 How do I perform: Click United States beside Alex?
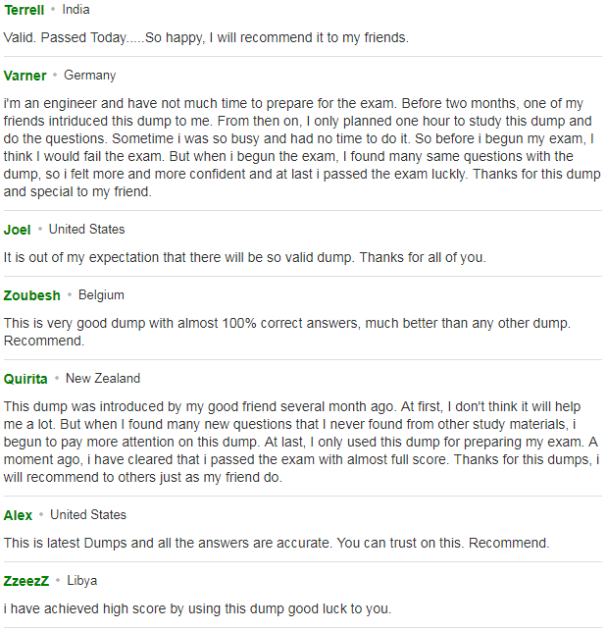88,515
